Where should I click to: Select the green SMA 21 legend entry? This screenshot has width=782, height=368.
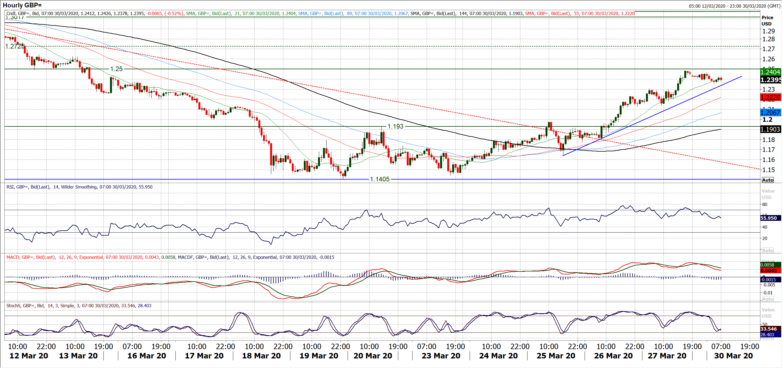tap(241, 13)
